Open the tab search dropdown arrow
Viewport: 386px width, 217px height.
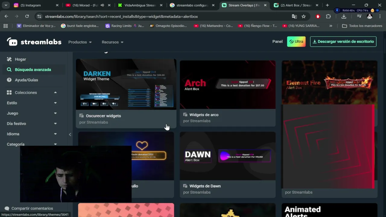(6, 5)
